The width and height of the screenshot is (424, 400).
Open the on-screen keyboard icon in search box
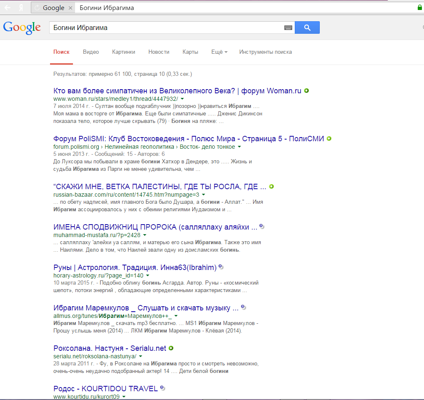pos(288,27)
